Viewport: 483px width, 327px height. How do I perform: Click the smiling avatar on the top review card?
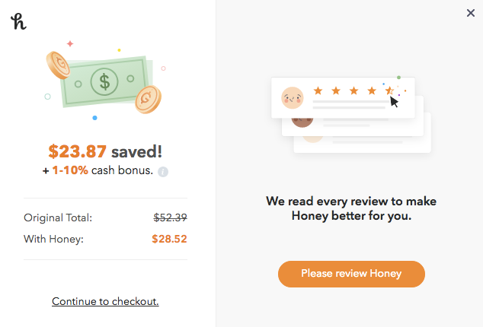(293, 97)
